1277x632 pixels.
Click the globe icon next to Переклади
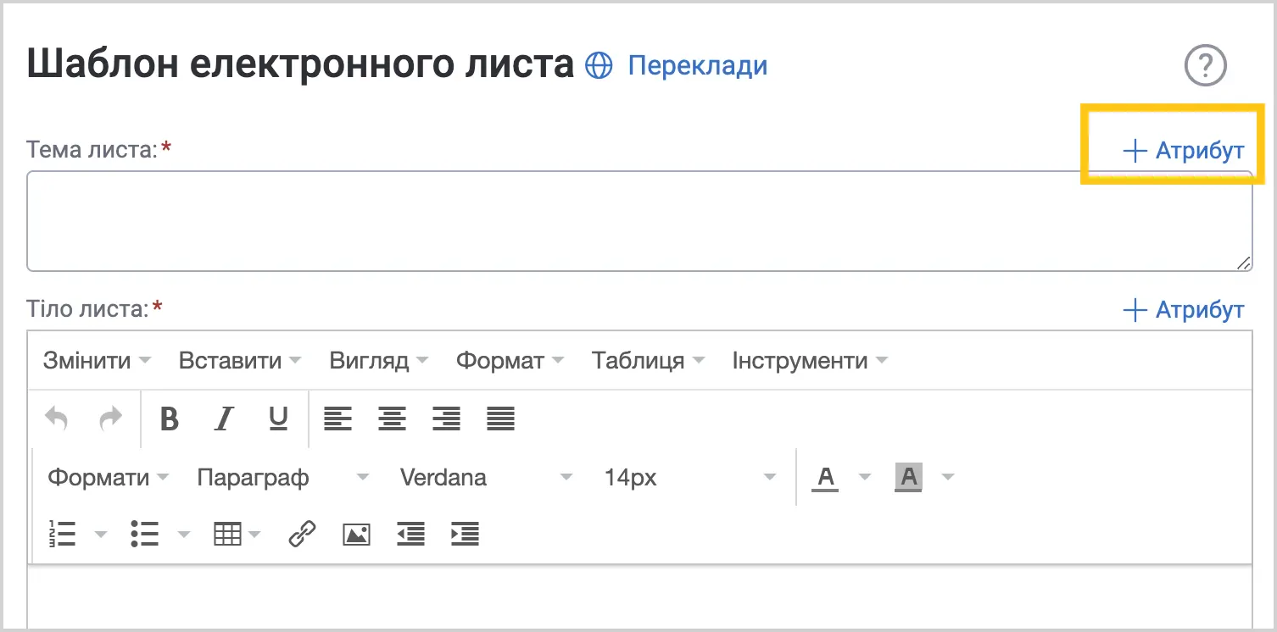click(x=599, y=66)
